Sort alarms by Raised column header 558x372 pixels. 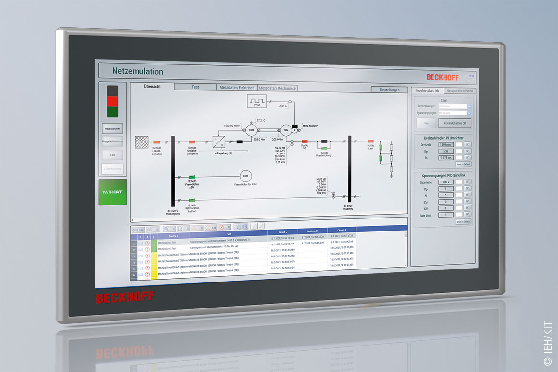[x=282, y=232]
